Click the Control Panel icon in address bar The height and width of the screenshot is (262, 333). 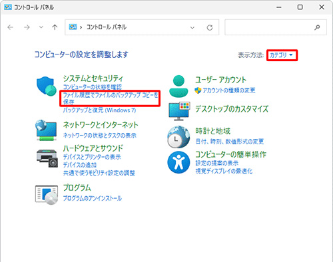tap(73, 27)
